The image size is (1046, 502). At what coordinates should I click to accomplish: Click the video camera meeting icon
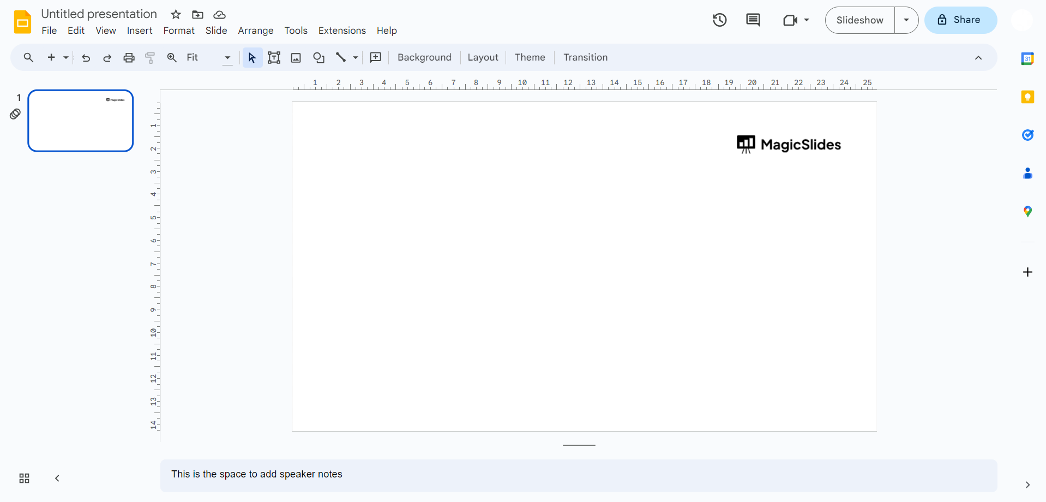point(790,20)
